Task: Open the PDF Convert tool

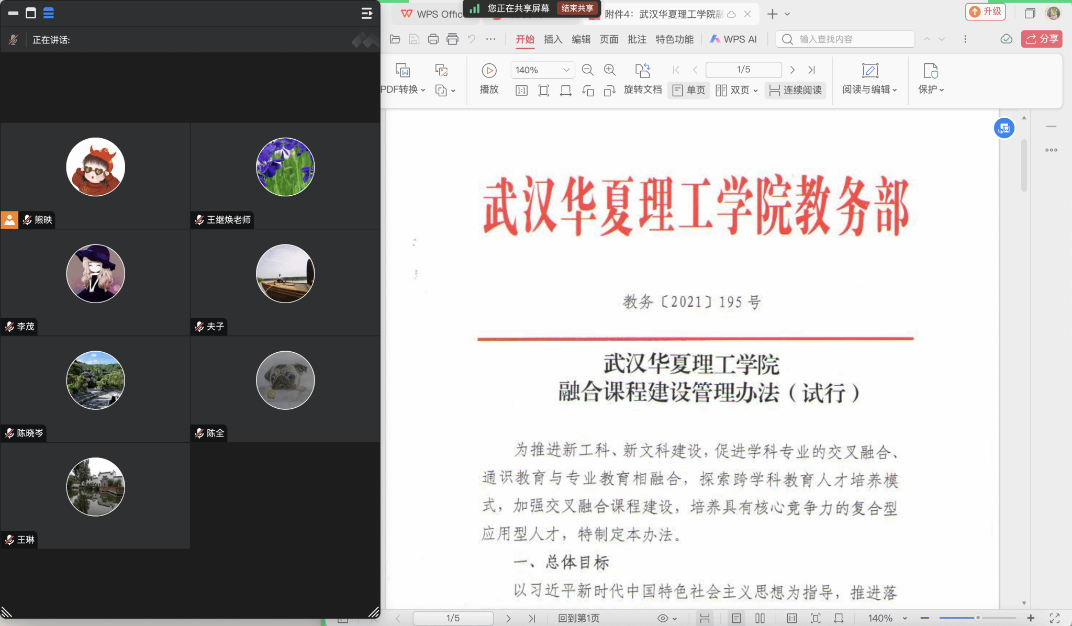Action: click(x=403, y=71)
